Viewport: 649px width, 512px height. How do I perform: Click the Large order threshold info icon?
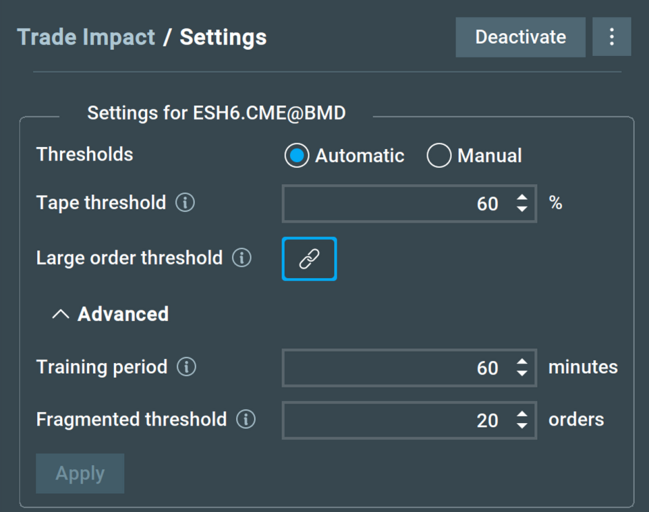click(x=242, y=257)
